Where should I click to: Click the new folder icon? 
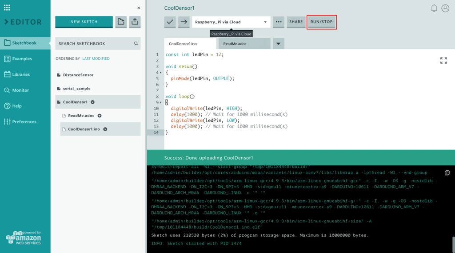coord(121,22)
